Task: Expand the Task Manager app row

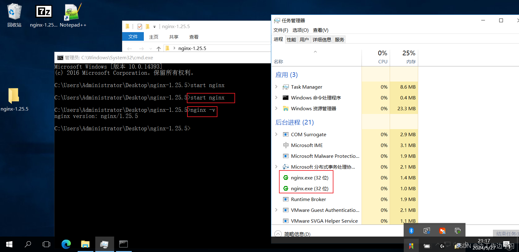Action: [276, 87]
